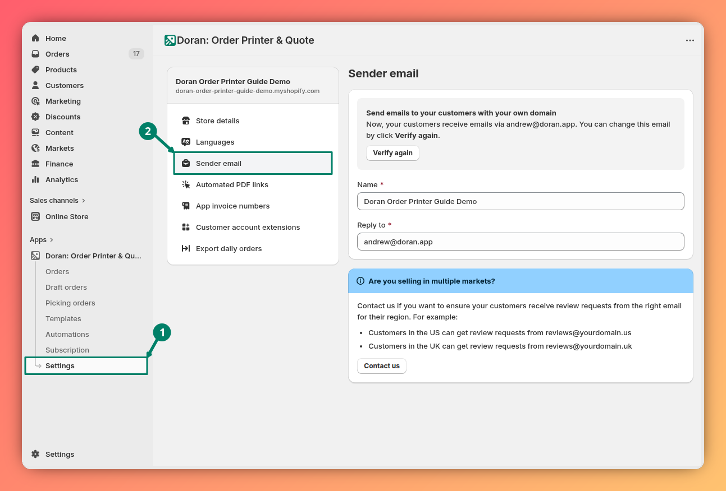Click the bottom Settings gear icon
The image size is (726, 491).
click(x=35, y=454)
